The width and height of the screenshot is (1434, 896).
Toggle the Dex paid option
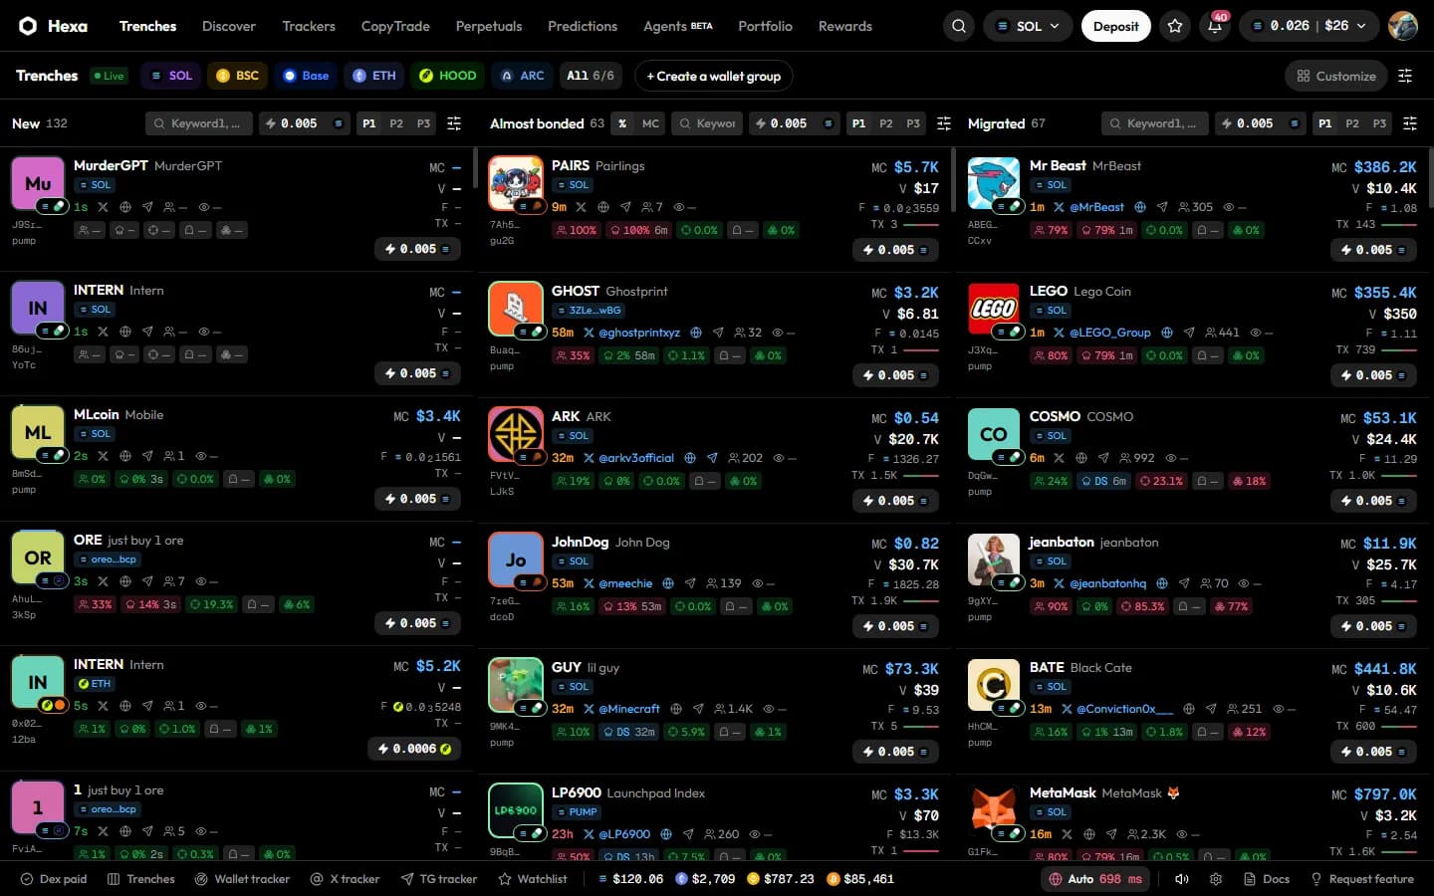click(x=54, y=879)
